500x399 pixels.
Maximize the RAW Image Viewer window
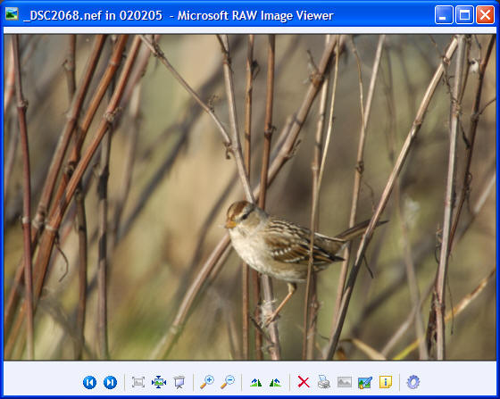(464, 14)
